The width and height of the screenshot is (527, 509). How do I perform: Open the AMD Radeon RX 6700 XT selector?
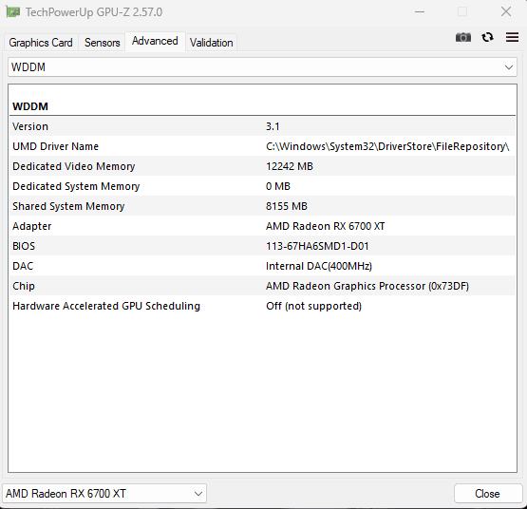pyautogui.click(x=104, y=493)
